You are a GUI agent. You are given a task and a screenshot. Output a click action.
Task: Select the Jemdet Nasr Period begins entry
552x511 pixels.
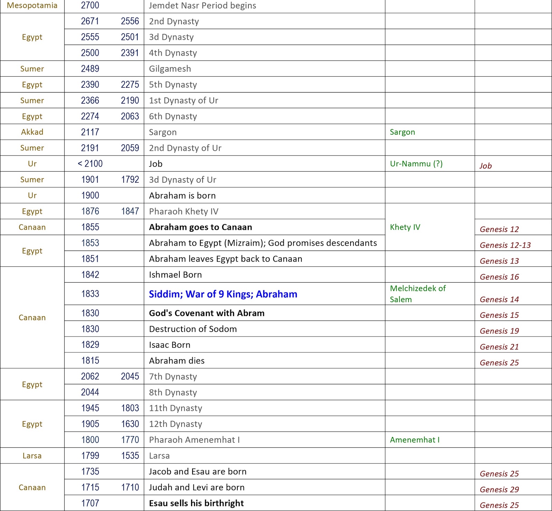[202, 6]
